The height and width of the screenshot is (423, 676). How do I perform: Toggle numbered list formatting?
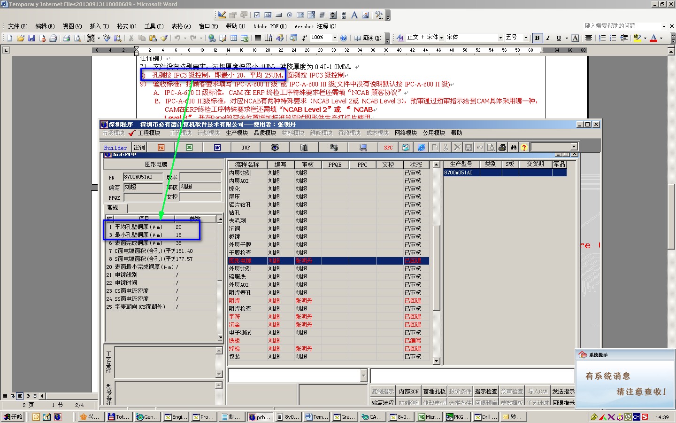(602, 38)
